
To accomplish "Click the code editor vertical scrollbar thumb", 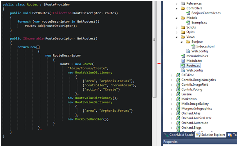I will (x=154, y=49).
